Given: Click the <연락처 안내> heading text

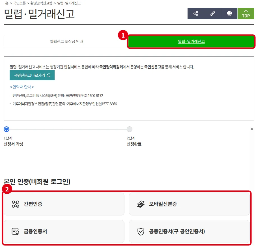Looking at the screenshot, I should (22, 87).
